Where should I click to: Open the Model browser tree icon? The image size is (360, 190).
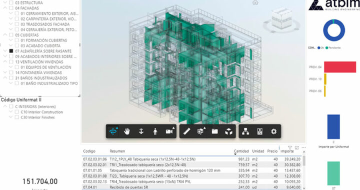click(245, 131)
